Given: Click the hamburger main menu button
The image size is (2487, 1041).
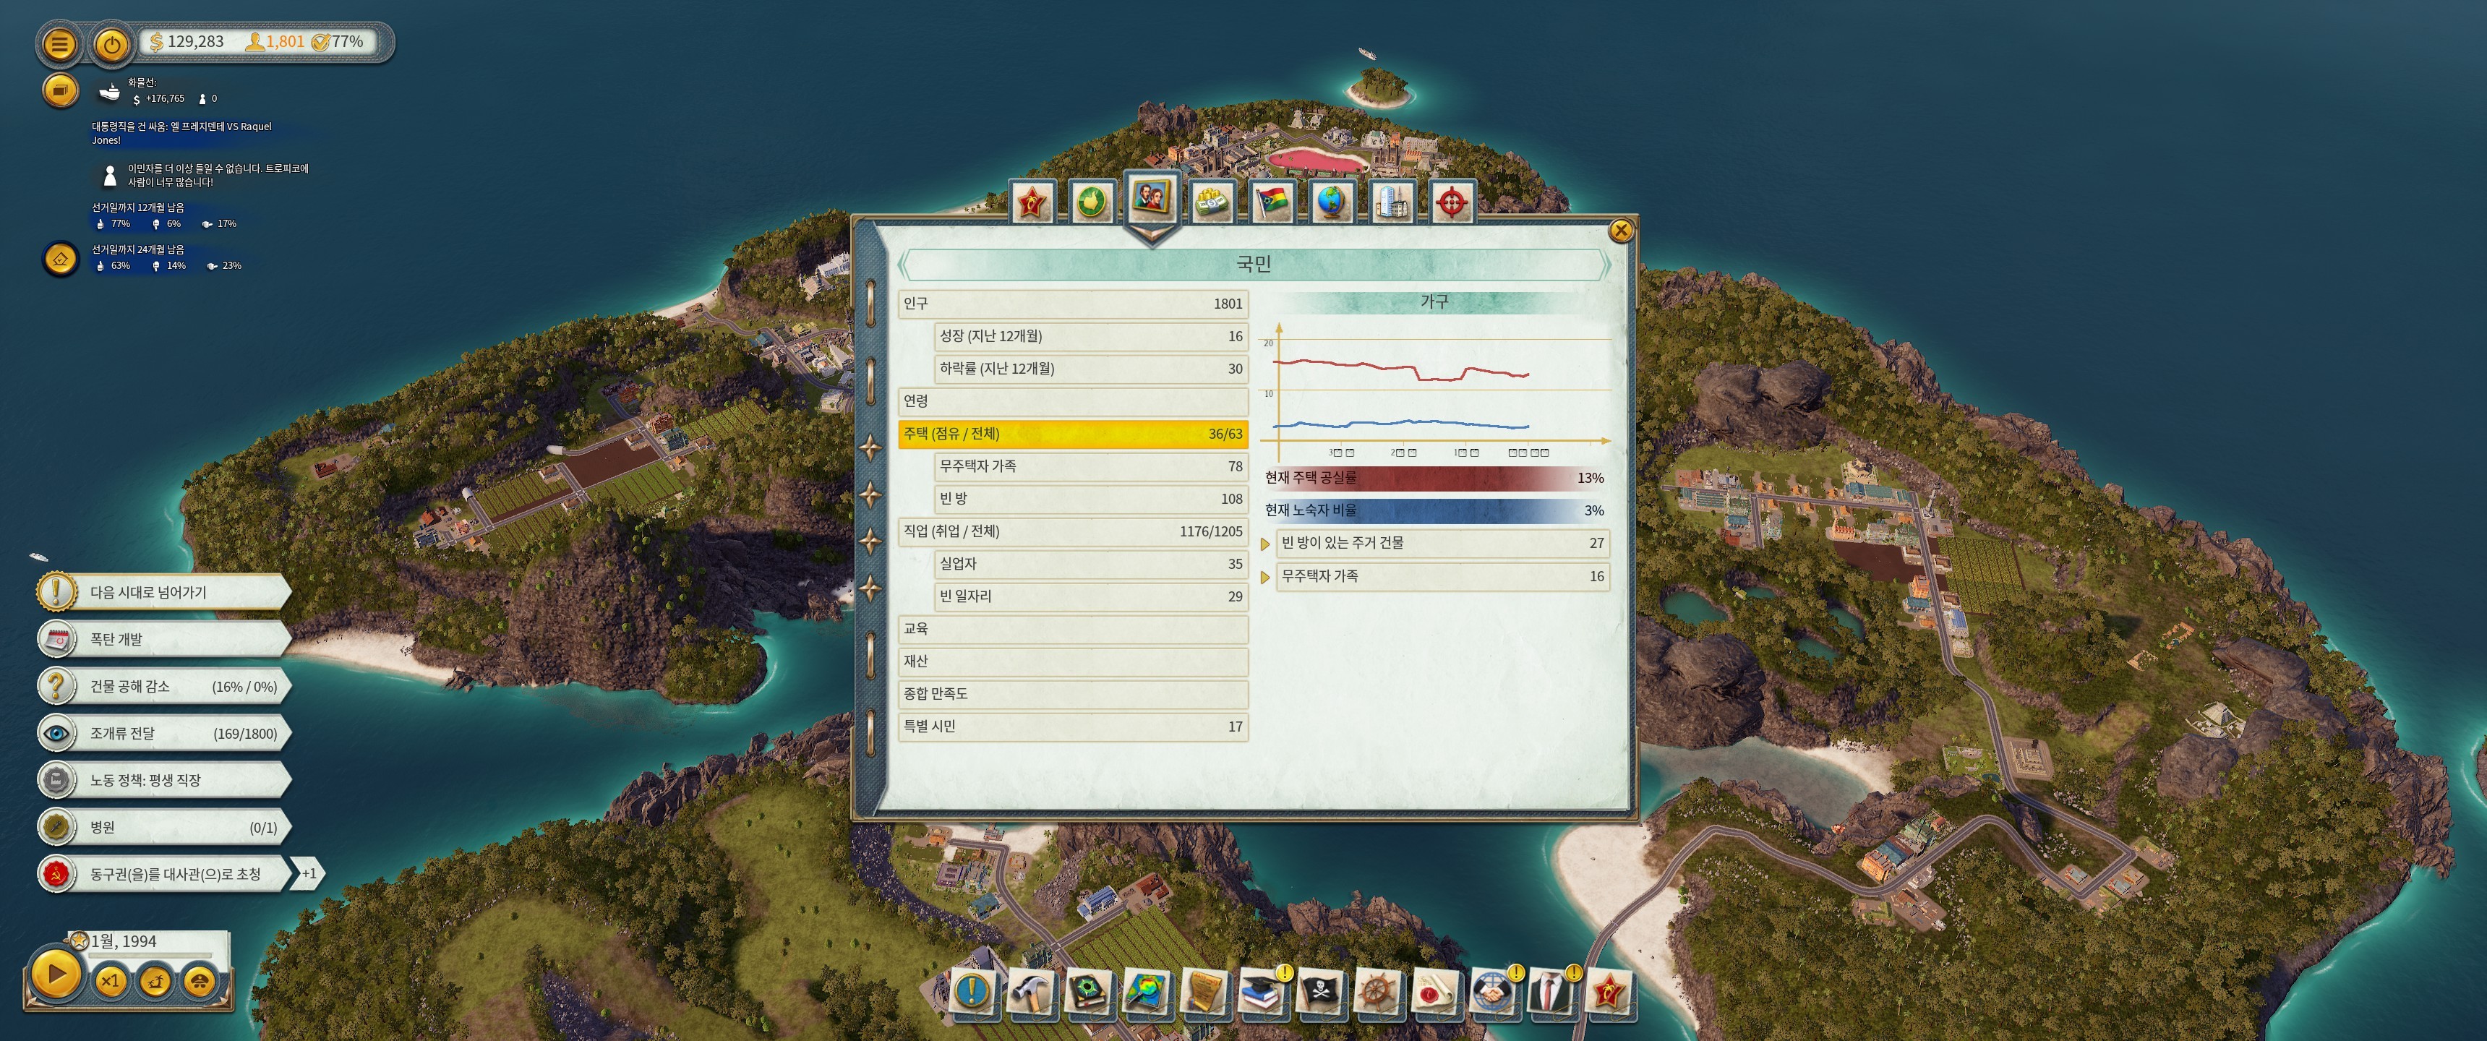Looking at the screenshot, I should [x=60, y=43].
